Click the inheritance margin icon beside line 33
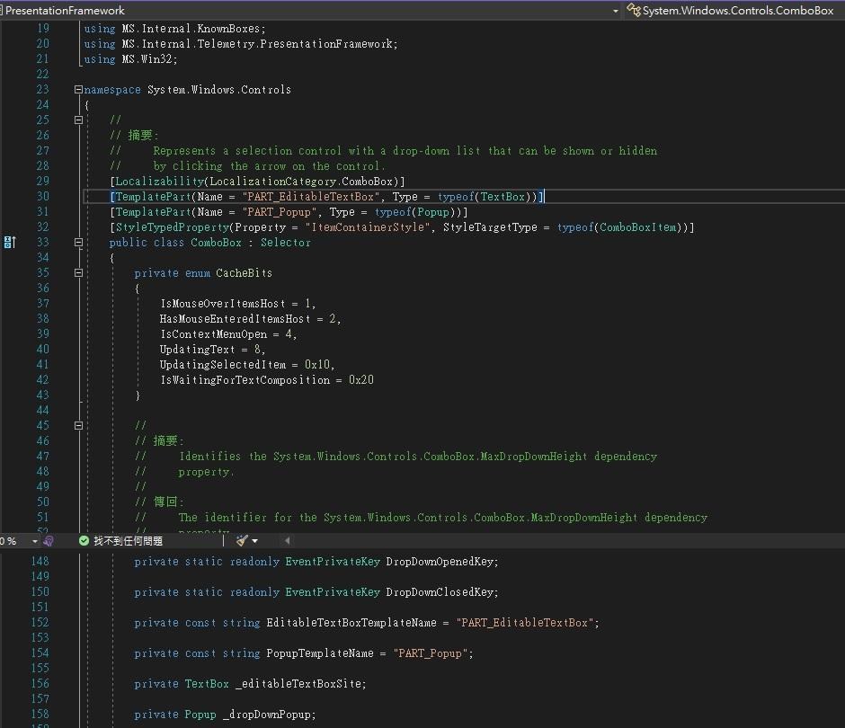This screenshot has width=845, height=728. [x=10, y=243]
